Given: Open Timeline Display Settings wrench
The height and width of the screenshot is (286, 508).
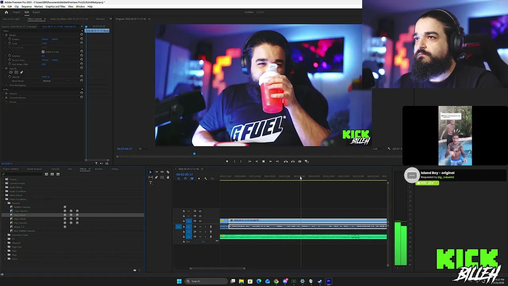Looking at the screenshot, I should point(206,178).
